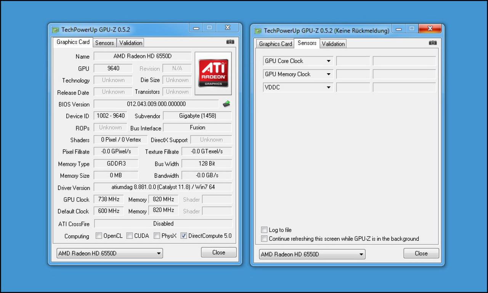Click the ATI Radeon Graphics logo
This screenshot has width=488, height=293.
click(213, 73)
